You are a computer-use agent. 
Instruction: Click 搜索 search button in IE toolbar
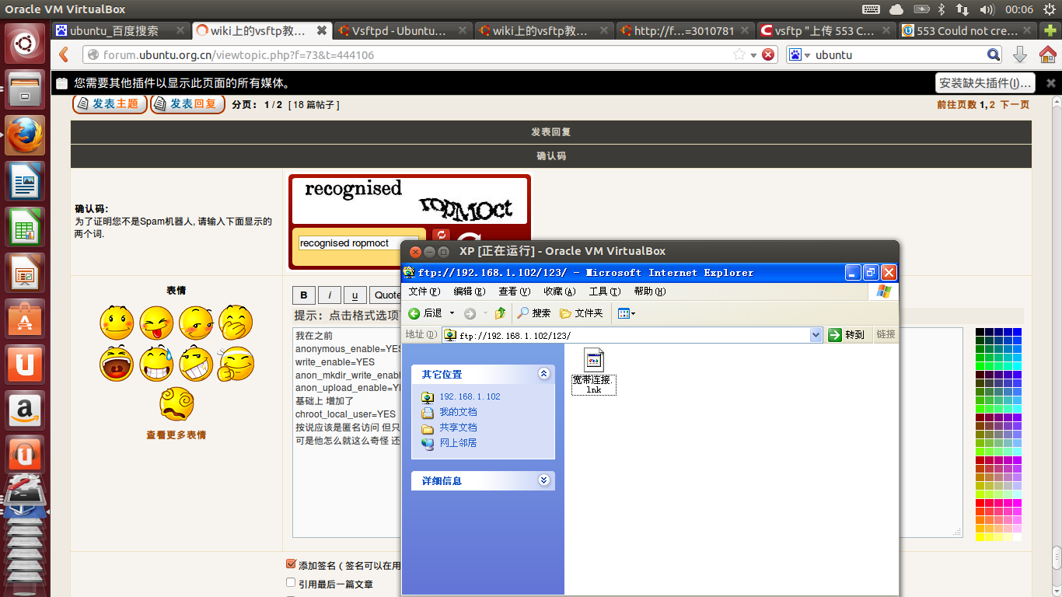534,312
